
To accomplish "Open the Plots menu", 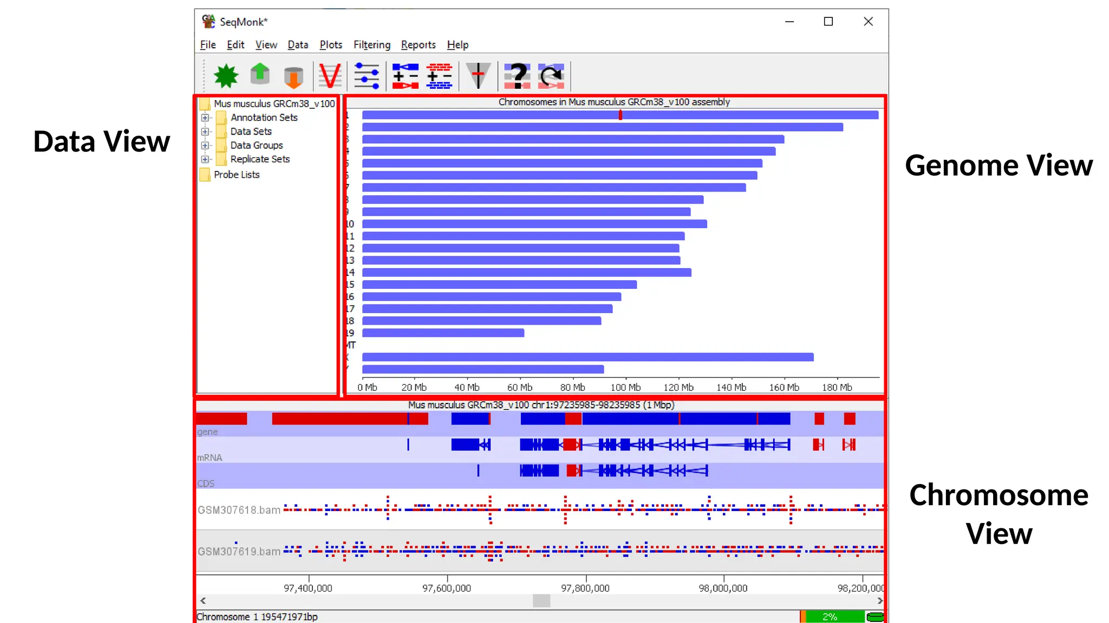I will (x=331, y=45).
